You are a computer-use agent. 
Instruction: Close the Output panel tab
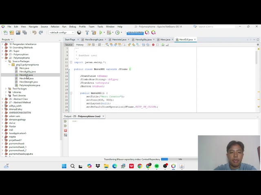click(103, 116)
